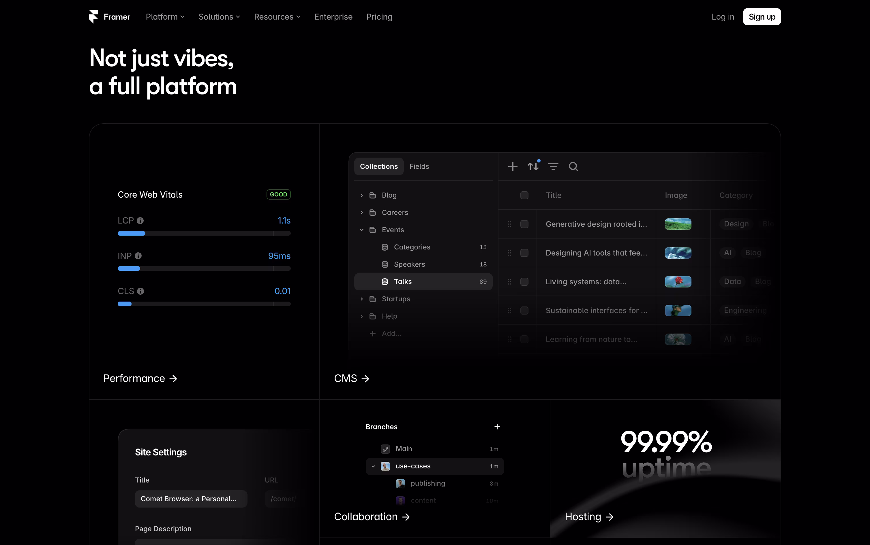The image size is (870, 545).
Task: Click the Main branch icon
Action: 385,449
